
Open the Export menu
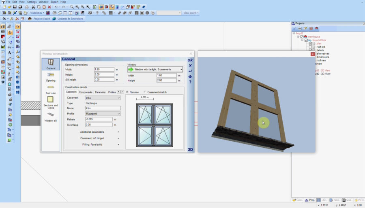tap(54, 2)
